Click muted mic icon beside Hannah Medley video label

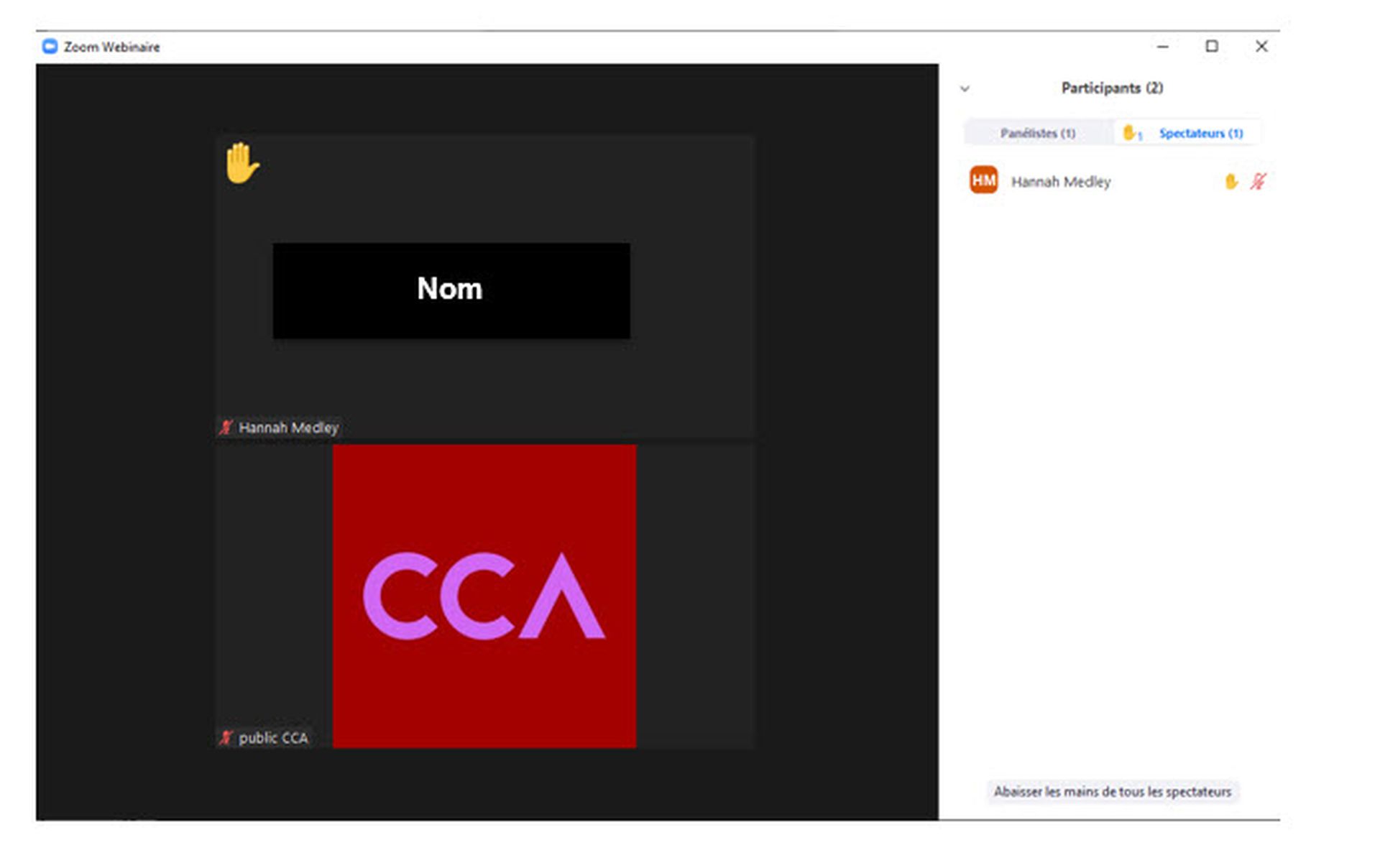[226, 428]
